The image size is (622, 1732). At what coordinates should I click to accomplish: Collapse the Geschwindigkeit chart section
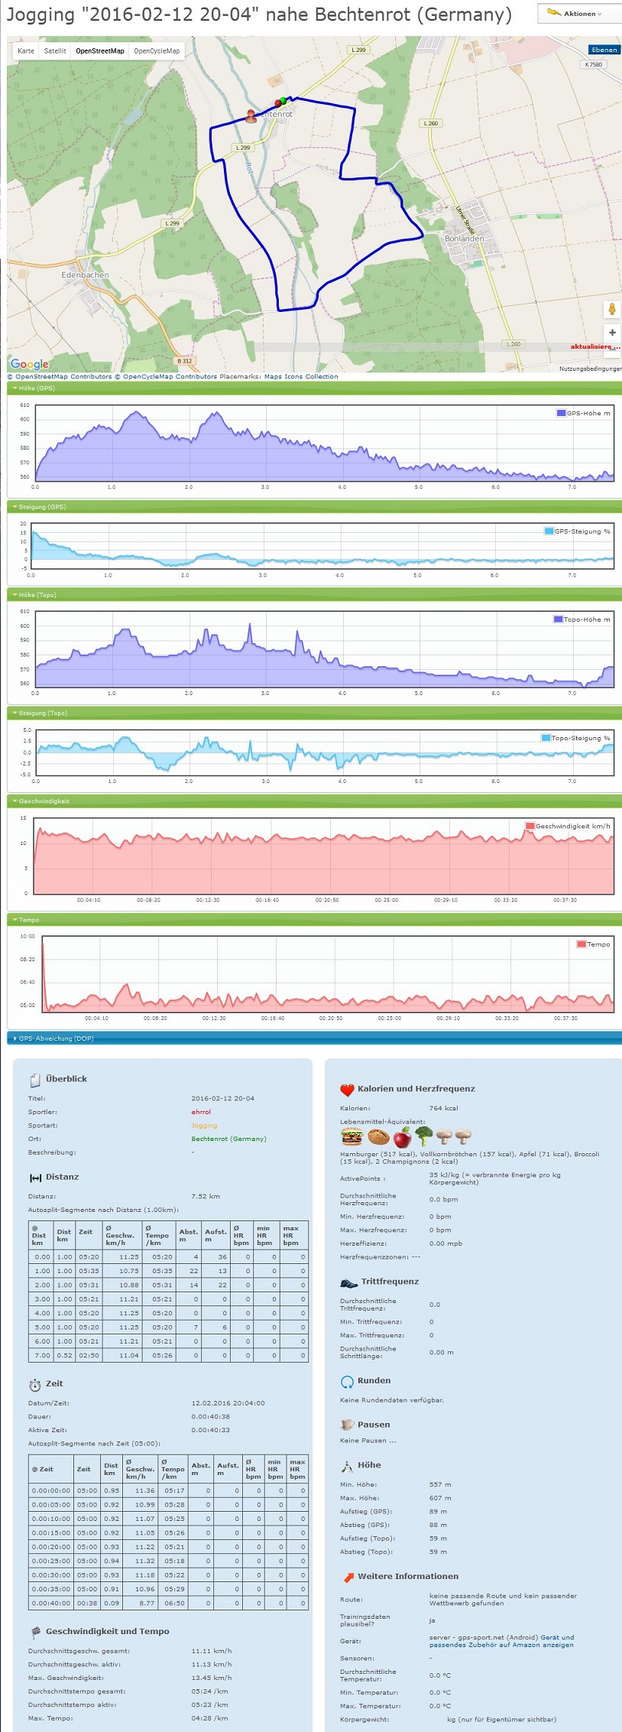pyautogui.click(x=44, y=801)
